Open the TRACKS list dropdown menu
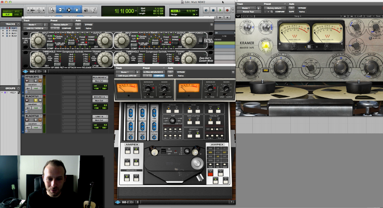The width and height of the screenshot is (383, 208). coord(18,24)
